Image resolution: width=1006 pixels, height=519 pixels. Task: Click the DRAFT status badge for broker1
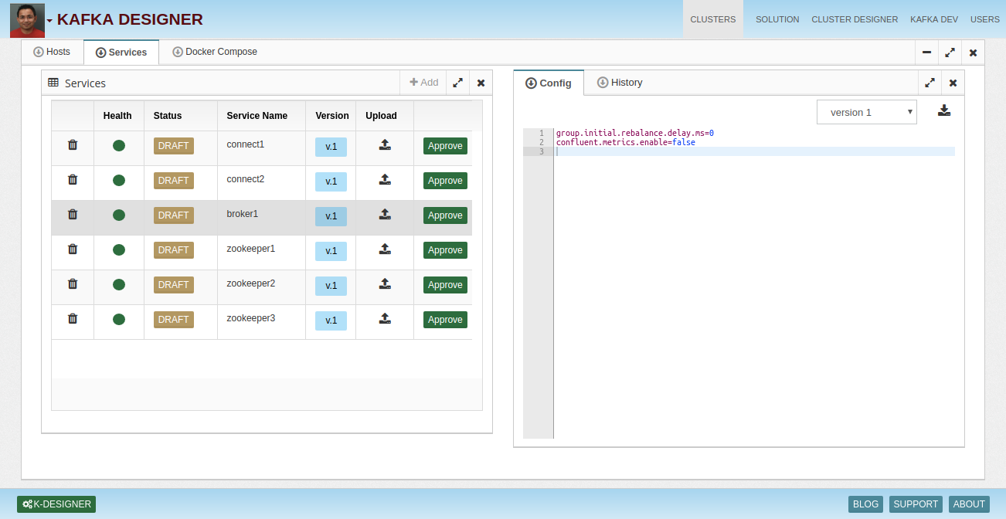[174, 215]
